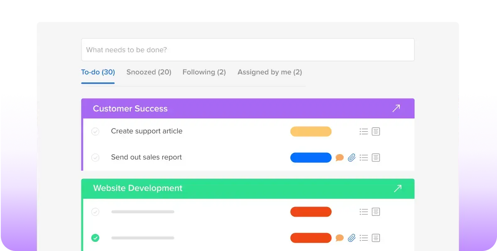Open the subtasks checklist icon for Send out sales report
The image size is (497, 251).
click(364, 157)
